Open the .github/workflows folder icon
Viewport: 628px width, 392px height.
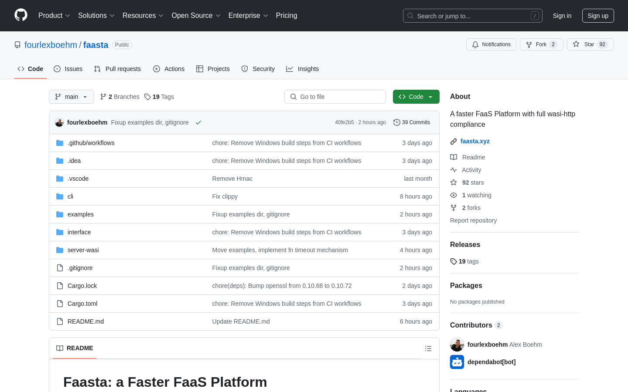pos(60,143)
